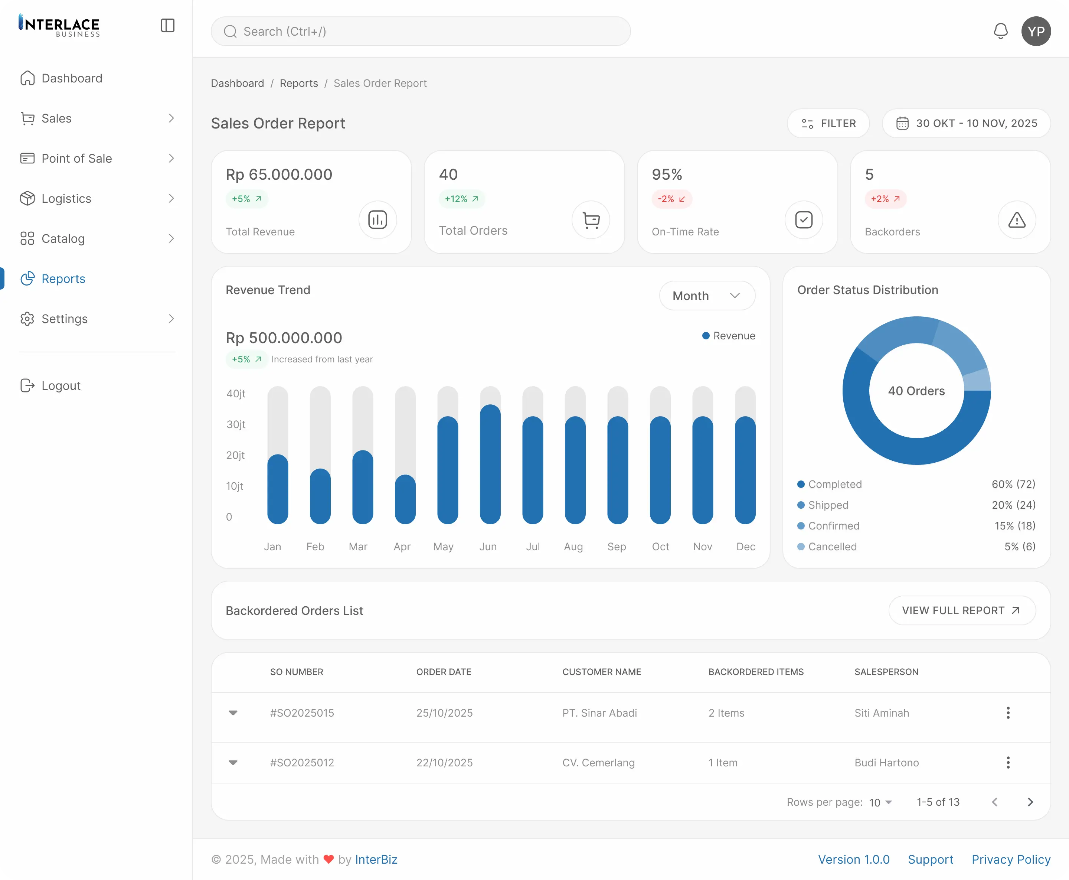
Task: Click the Reports pie chart icon
Action: [27, 278]
